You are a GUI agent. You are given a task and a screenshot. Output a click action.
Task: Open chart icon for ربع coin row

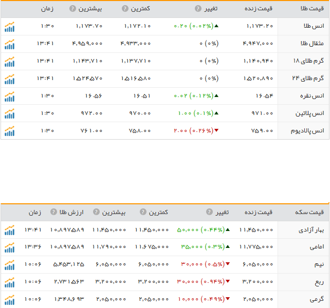(9, 282)
